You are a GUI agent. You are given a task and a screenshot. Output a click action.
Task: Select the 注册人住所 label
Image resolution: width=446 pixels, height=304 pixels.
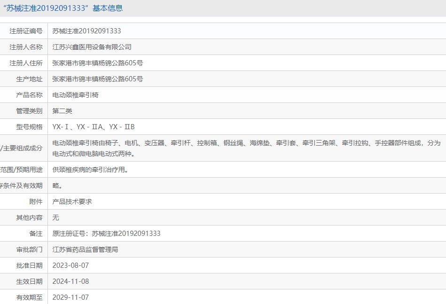click(x=26, y=63)
